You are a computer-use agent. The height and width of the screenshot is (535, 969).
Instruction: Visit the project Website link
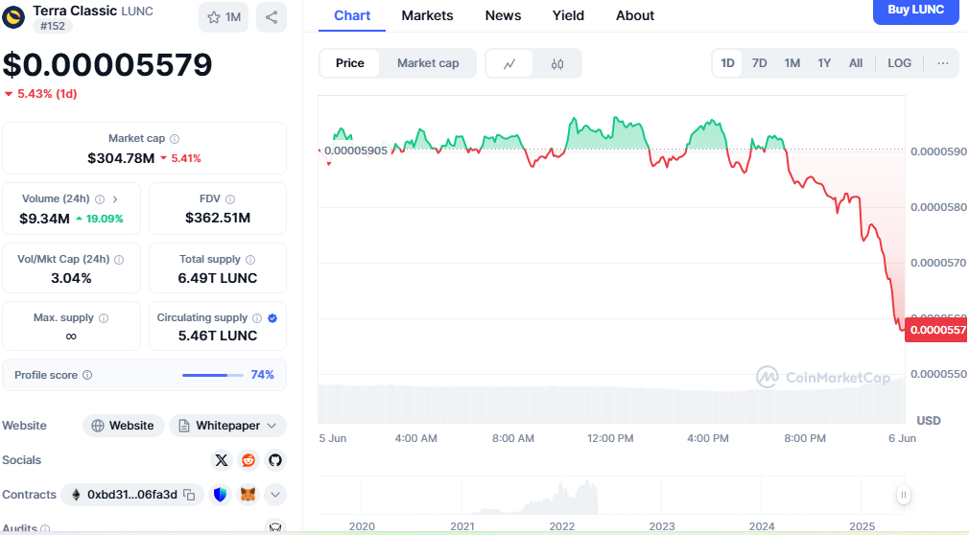tap(124, 426)
